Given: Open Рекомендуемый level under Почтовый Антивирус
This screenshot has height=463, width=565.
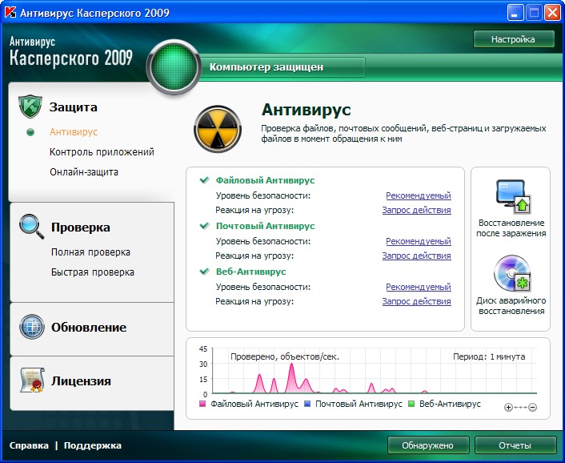Looking at the screenshot, I should click(419, 241).
